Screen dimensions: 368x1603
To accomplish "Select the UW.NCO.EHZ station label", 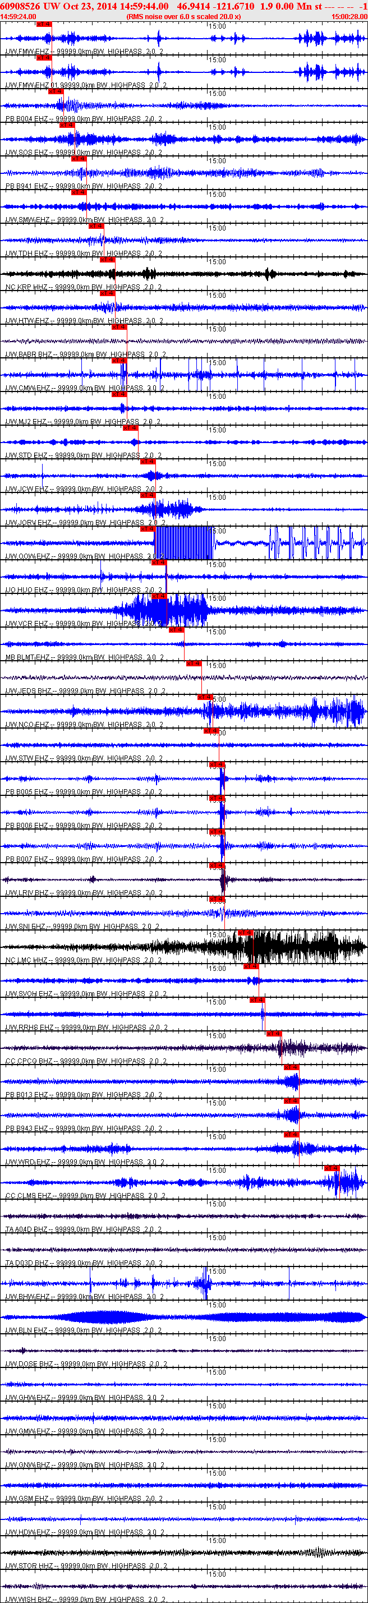I will [84, 724].
